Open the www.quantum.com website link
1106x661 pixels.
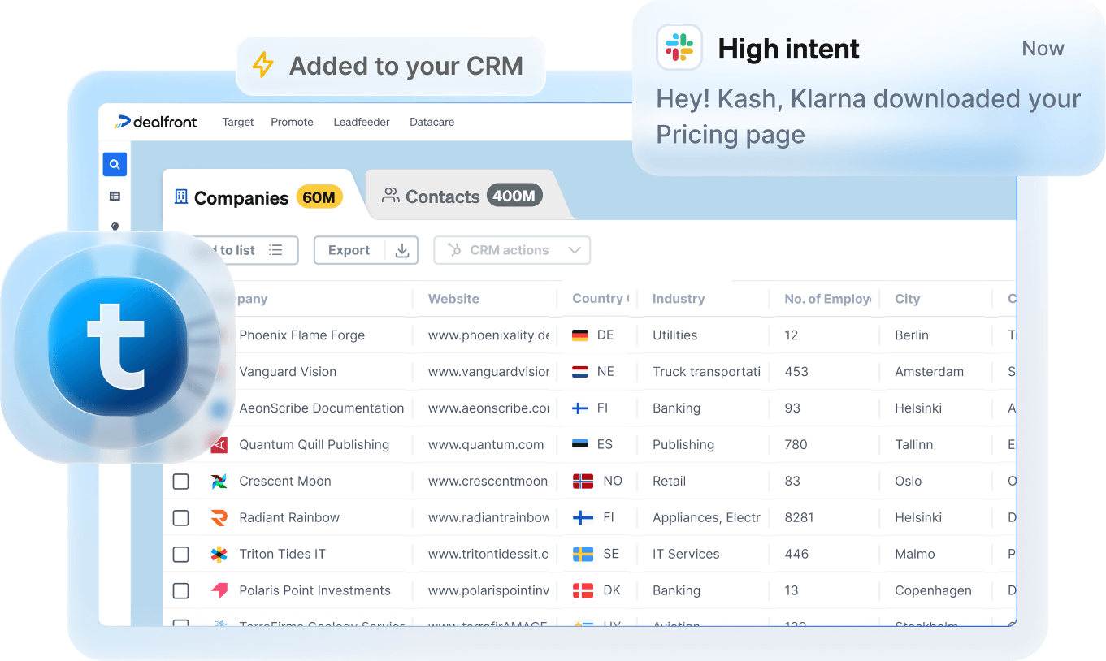click(486, 445)
